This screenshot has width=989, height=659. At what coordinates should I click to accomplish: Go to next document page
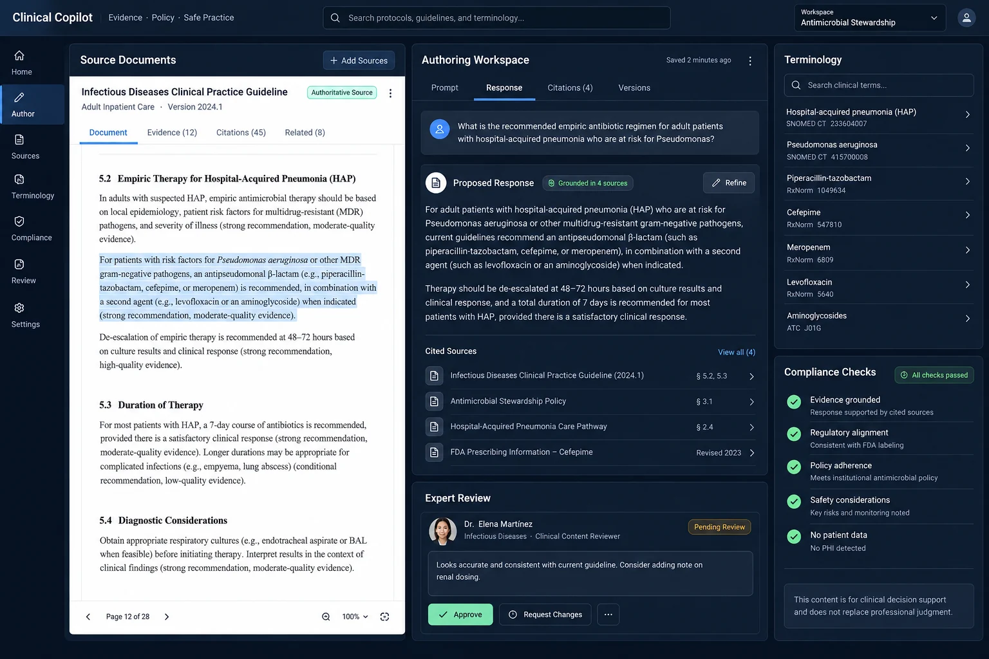(167, 617)
